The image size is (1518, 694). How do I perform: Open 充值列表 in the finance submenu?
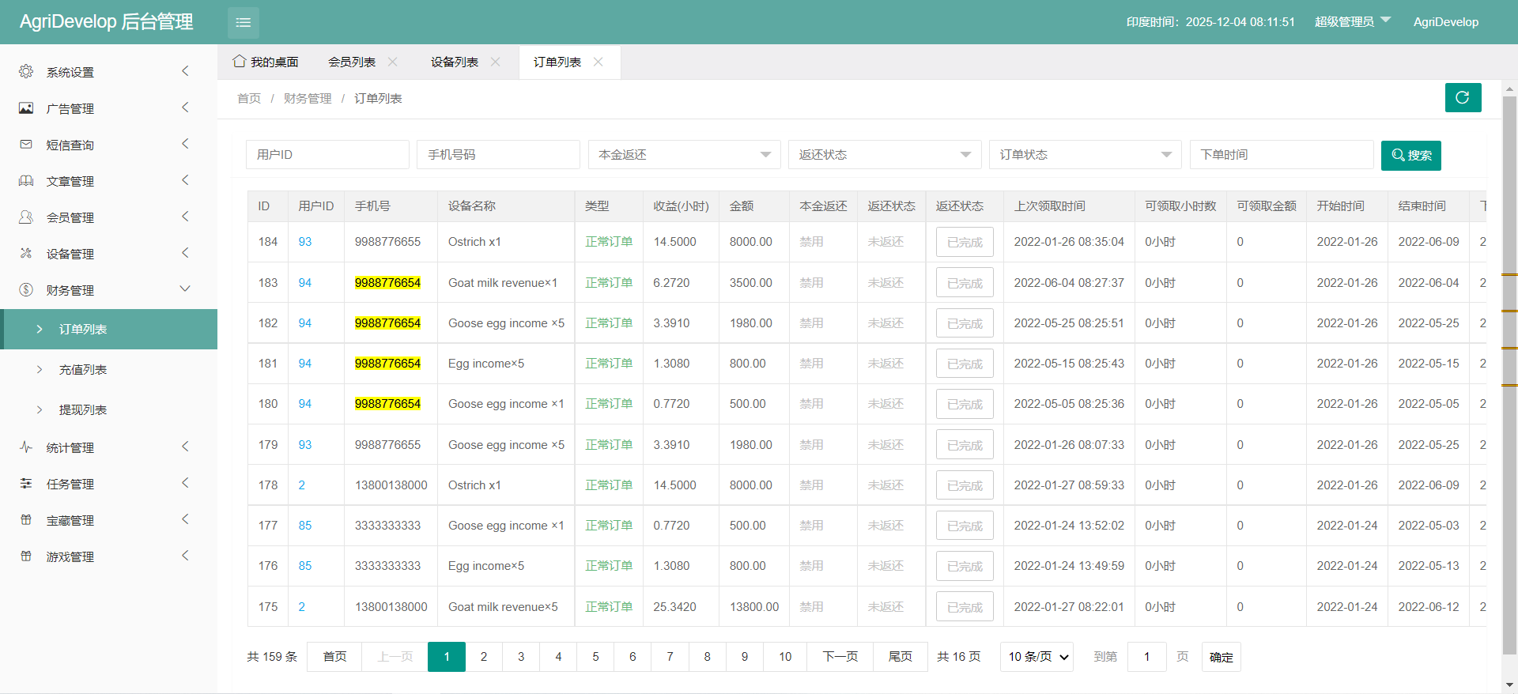83,370
